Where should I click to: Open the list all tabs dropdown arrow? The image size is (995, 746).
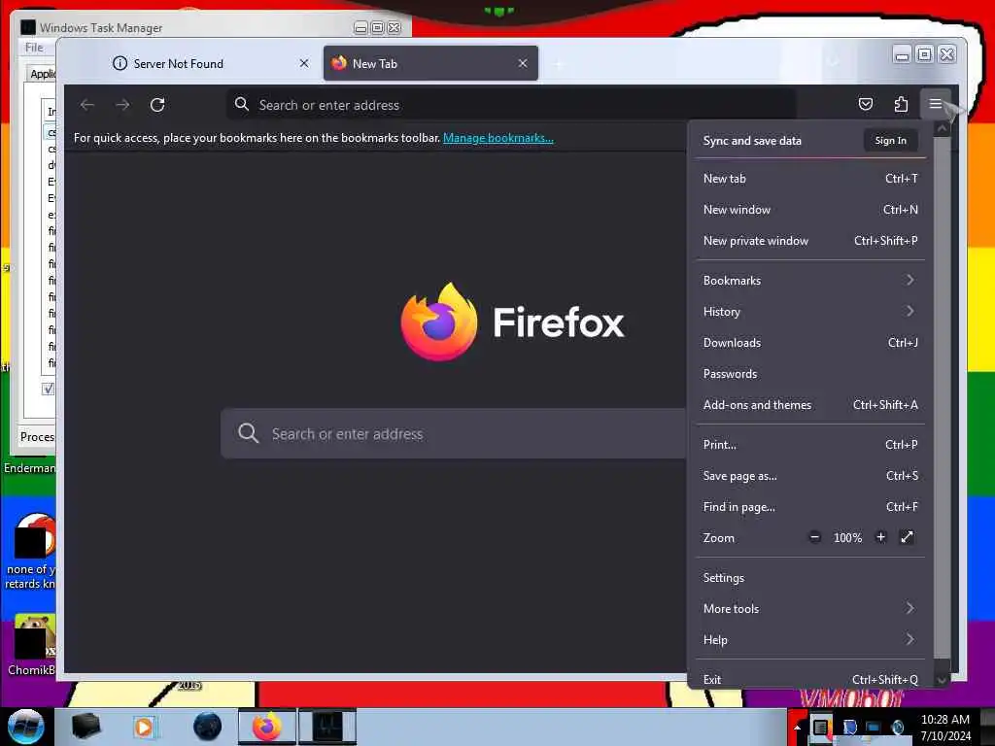pyautogui.click(x=833, y=63)
